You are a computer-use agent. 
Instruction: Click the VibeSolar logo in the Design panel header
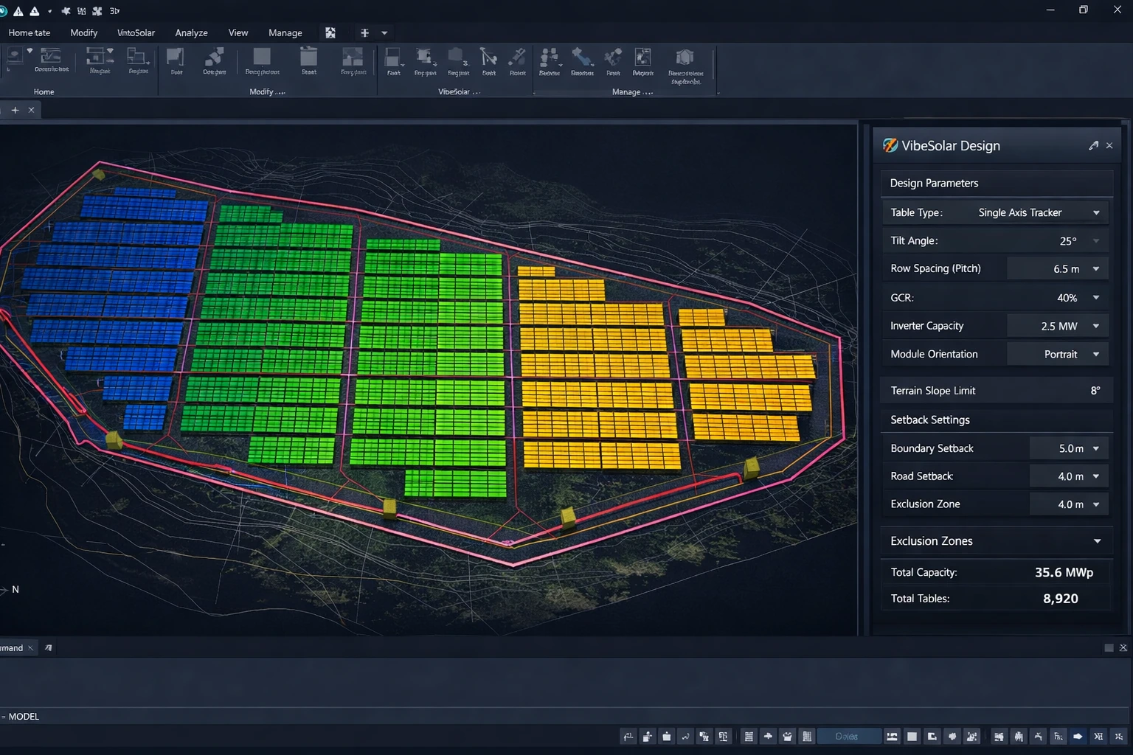coord(890,145)
